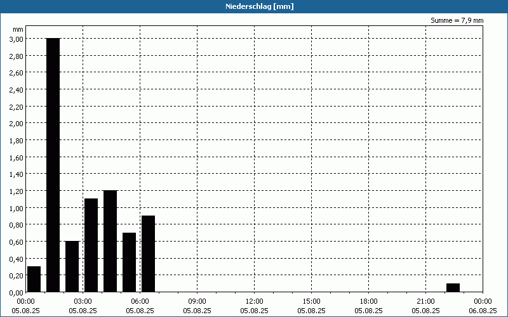
Task: Click the 1,80 y-axis value
Action: (17, 140)
